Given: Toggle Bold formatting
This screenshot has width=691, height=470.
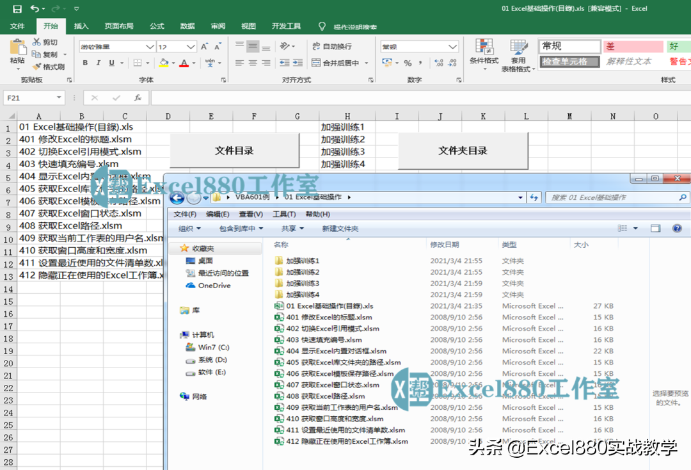Looking at the screenshot, I should pyautogui.click(x=85, y=63).
